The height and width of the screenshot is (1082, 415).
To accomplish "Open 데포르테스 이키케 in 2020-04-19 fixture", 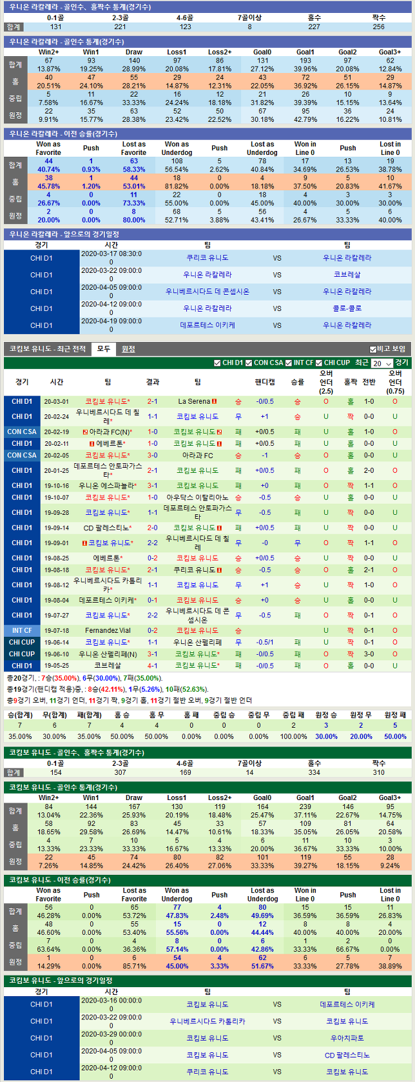I will click(207, 325).
